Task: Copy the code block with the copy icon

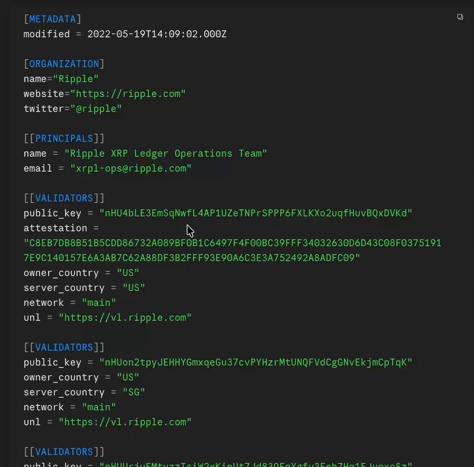Action: [x=460, y=17]
